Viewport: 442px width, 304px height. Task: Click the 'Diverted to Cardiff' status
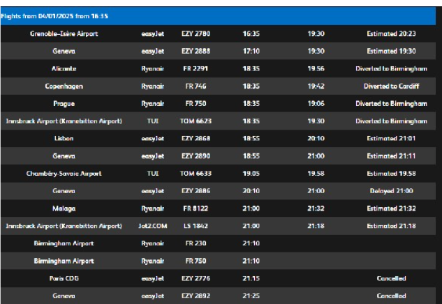click(x=390, y=87)
